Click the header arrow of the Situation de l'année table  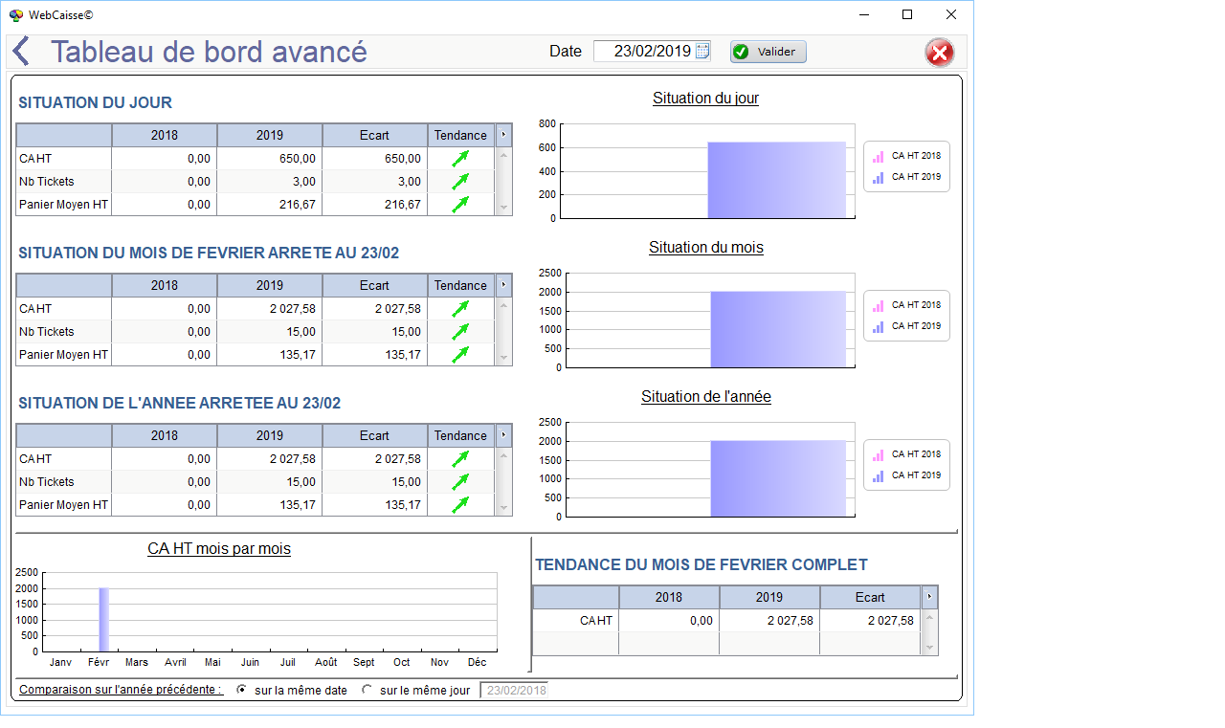pyautogui.click(x=504, y=435)
